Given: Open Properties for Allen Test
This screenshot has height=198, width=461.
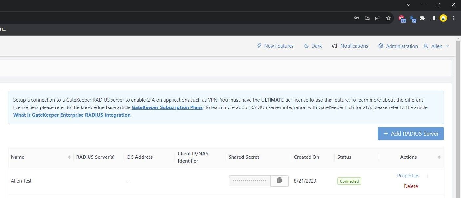Looking at the screenshot, I should (408, 176).
